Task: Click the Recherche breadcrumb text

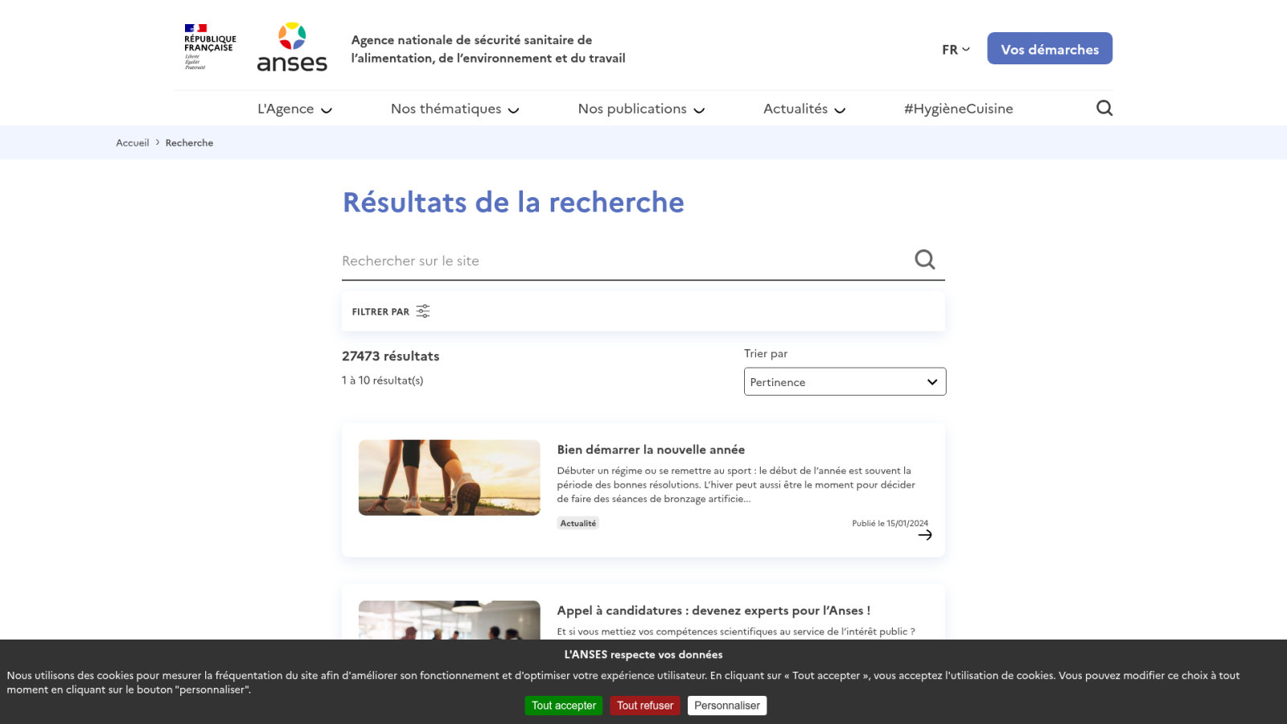Action: 189,142
